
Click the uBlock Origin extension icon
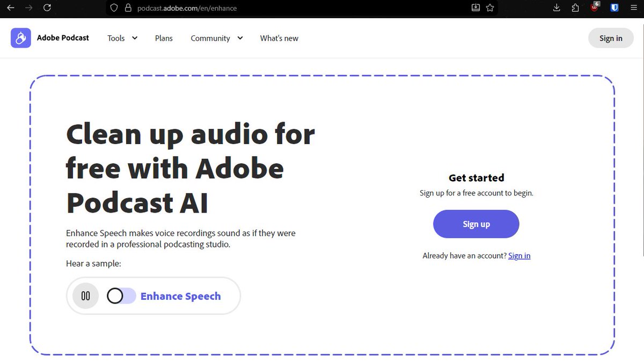(595, 7)
